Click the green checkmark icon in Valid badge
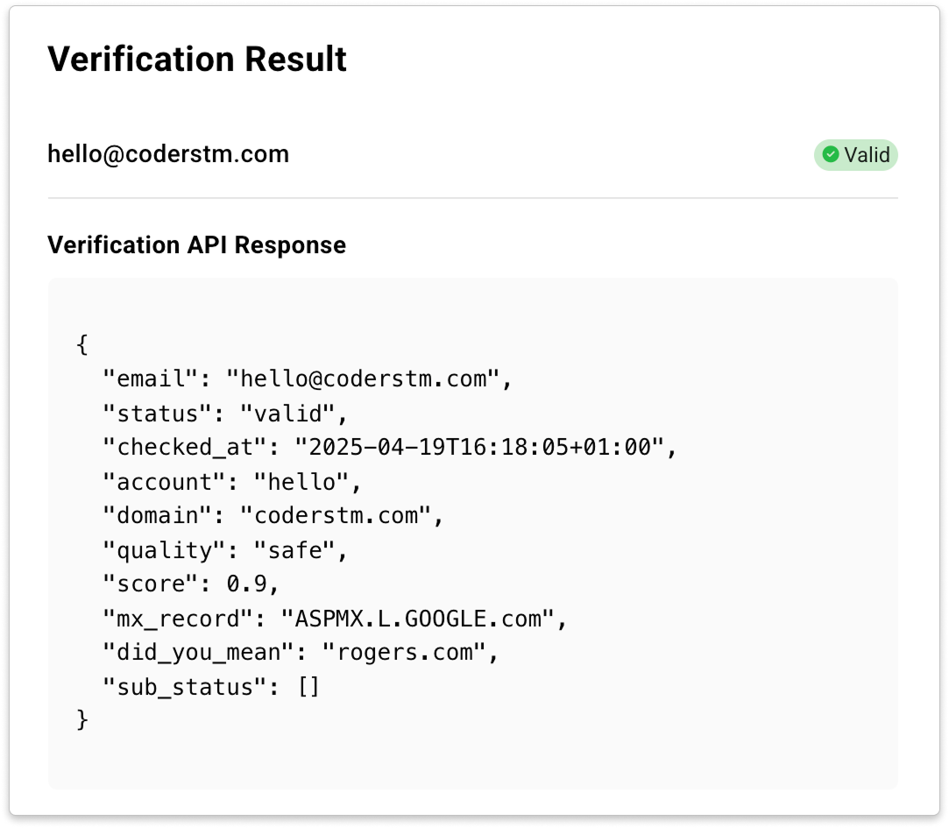949x828 pixels. [x=830, y=156]
